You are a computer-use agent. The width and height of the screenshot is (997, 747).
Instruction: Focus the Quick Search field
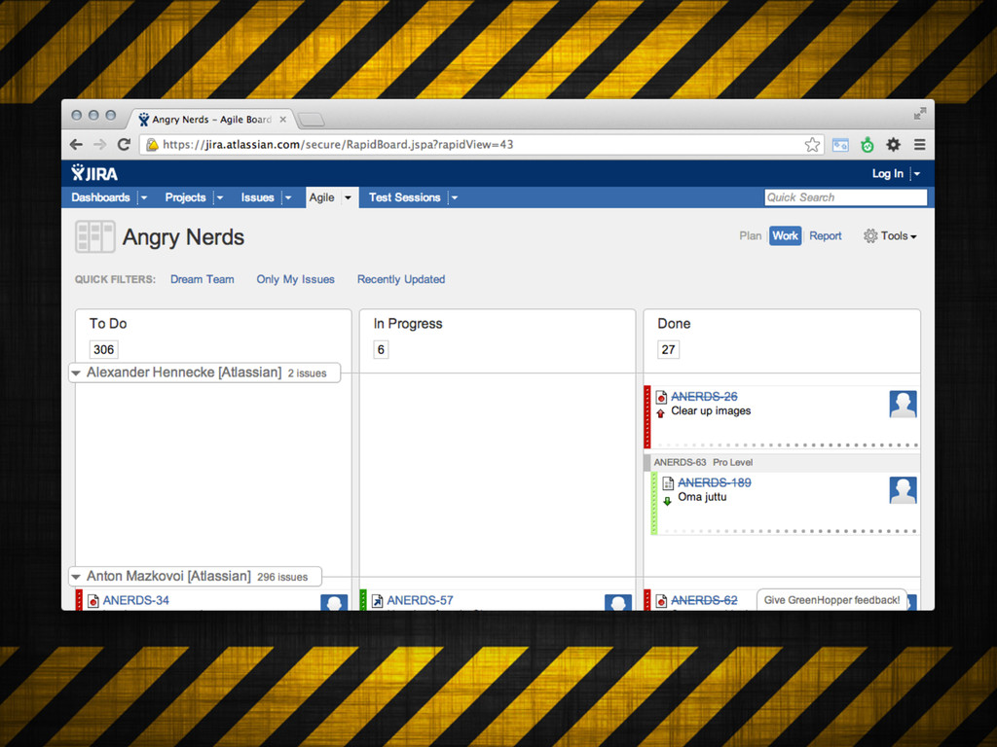845,197
